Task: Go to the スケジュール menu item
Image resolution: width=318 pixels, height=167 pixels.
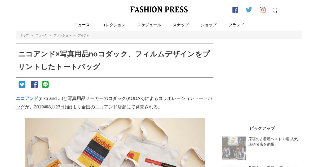Action: point(149,25)
